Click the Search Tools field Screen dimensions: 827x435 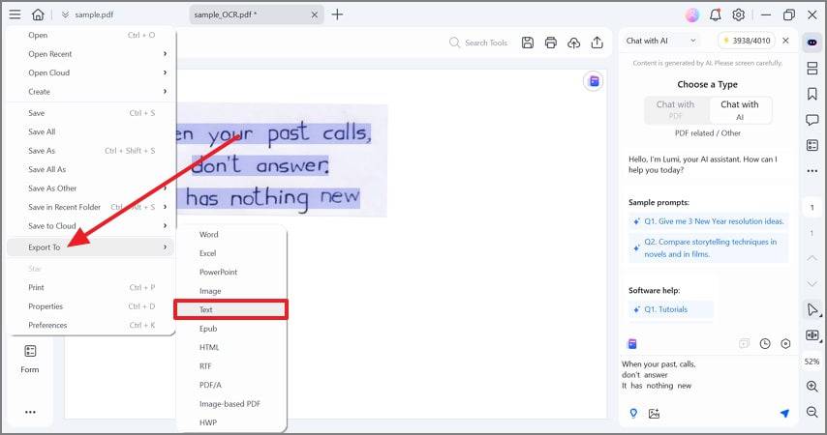(x=478, y=43)
